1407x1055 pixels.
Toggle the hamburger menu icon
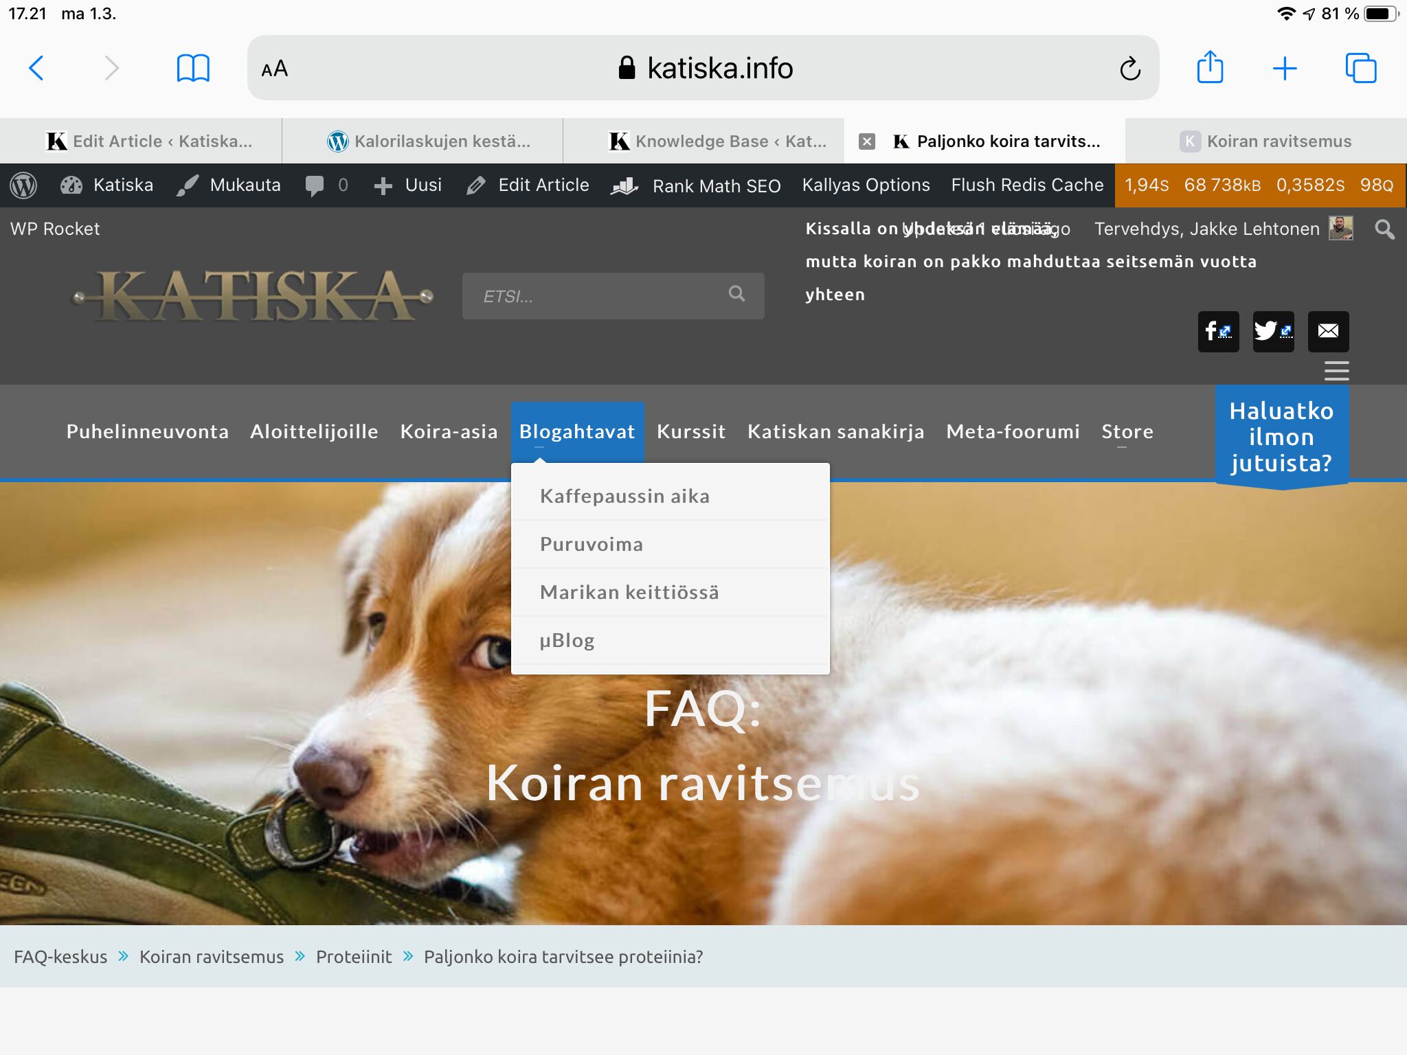coord(1336,370)
